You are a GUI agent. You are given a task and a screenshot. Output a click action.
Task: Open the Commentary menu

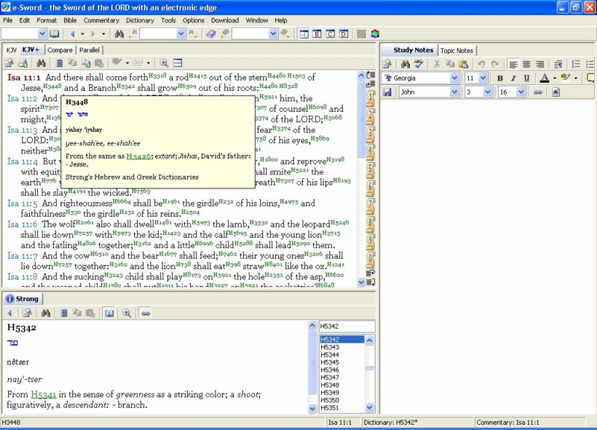(x=101, y=20)
